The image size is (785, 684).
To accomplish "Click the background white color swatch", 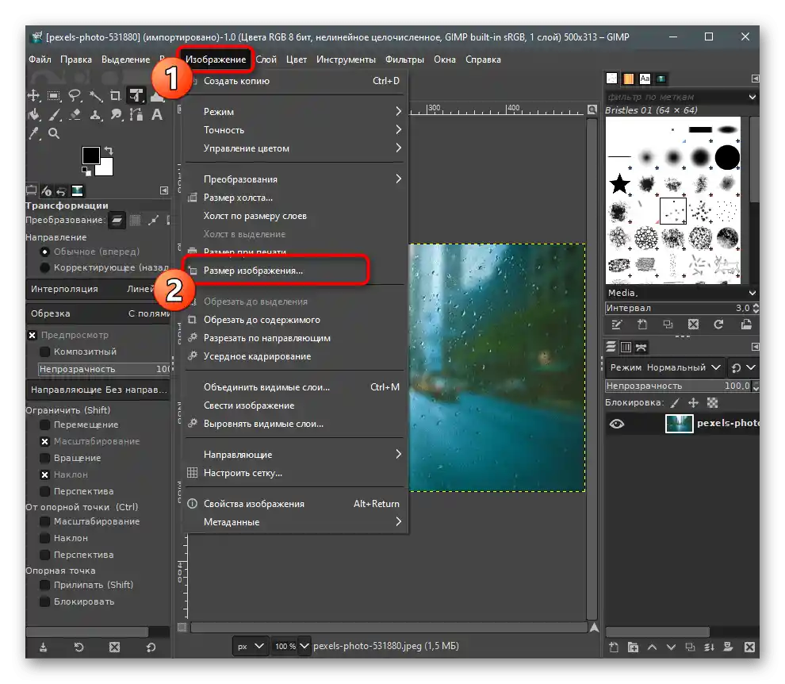I will [105, 168].
